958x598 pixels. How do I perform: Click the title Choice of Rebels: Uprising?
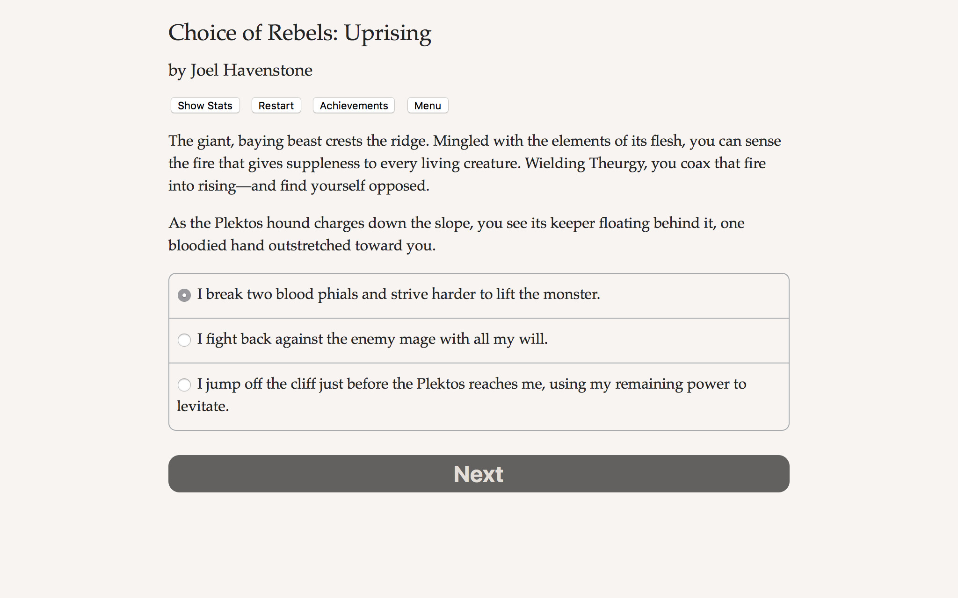point(300,32)
